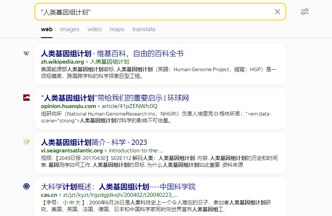Click the Huanqiu favicon beside the second result
Screen dimensions: 332x216
26,98
